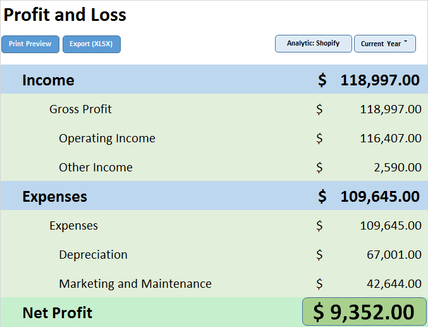Image resolution: width=428 pixels, height=327 pixels.
Task: Expand the Expenses sub-row
Action: tap(74, 226)
